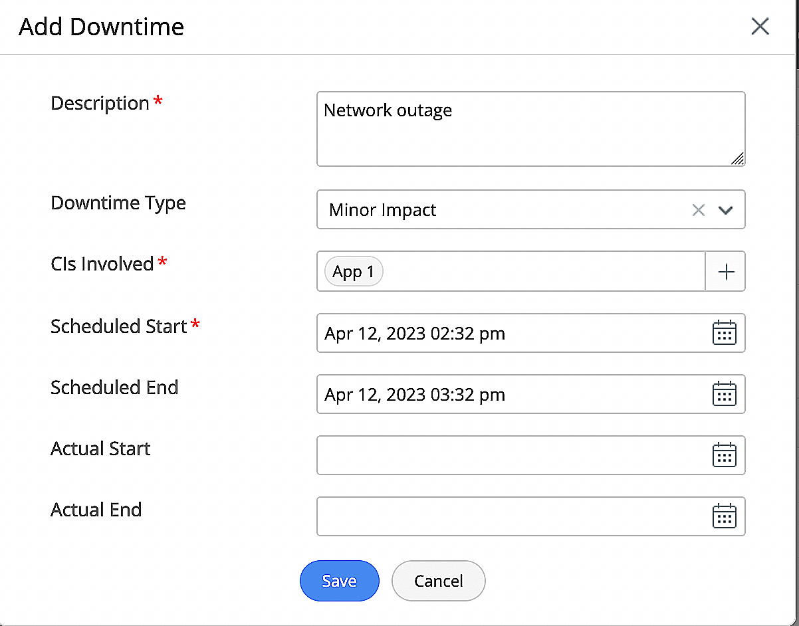Clear the Minor Impact selection
Viewport: 799px width, 626px height.
[698, 210]
